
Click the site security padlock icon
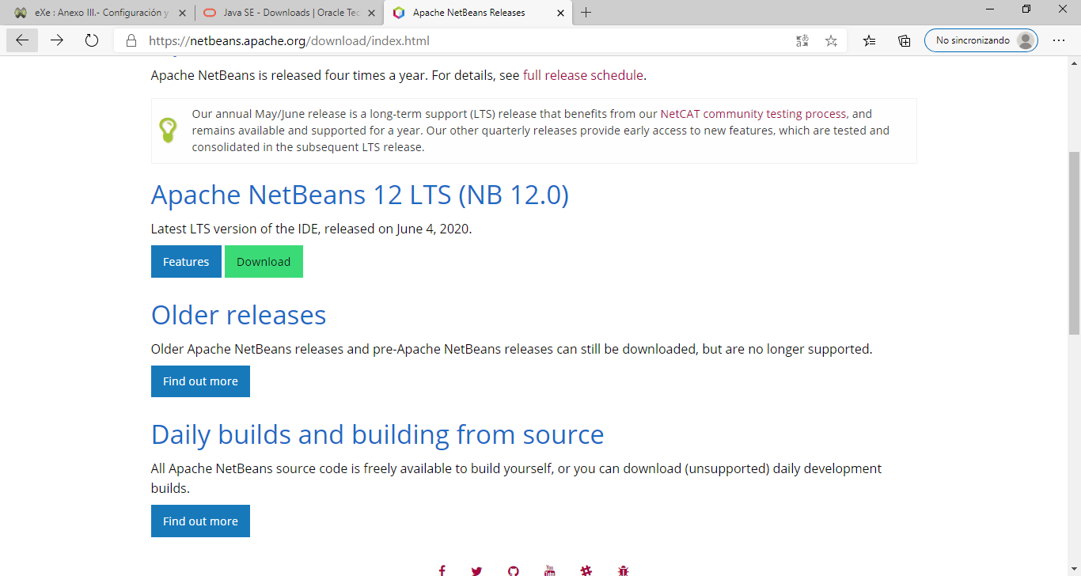click(129, 40)
